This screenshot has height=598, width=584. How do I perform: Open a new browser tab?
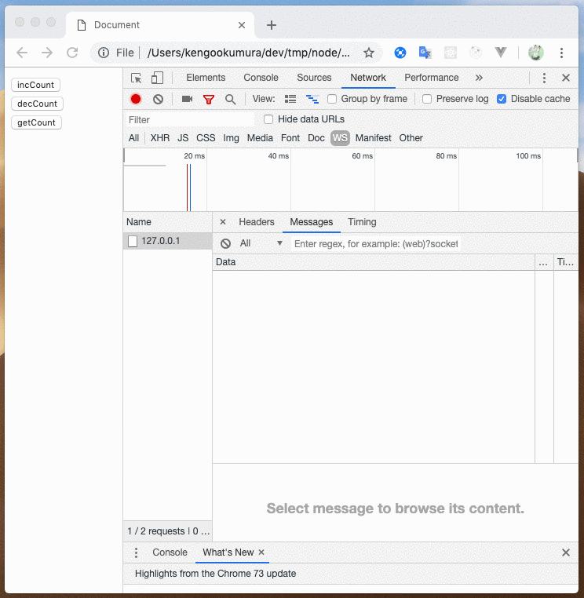(272, 25)
